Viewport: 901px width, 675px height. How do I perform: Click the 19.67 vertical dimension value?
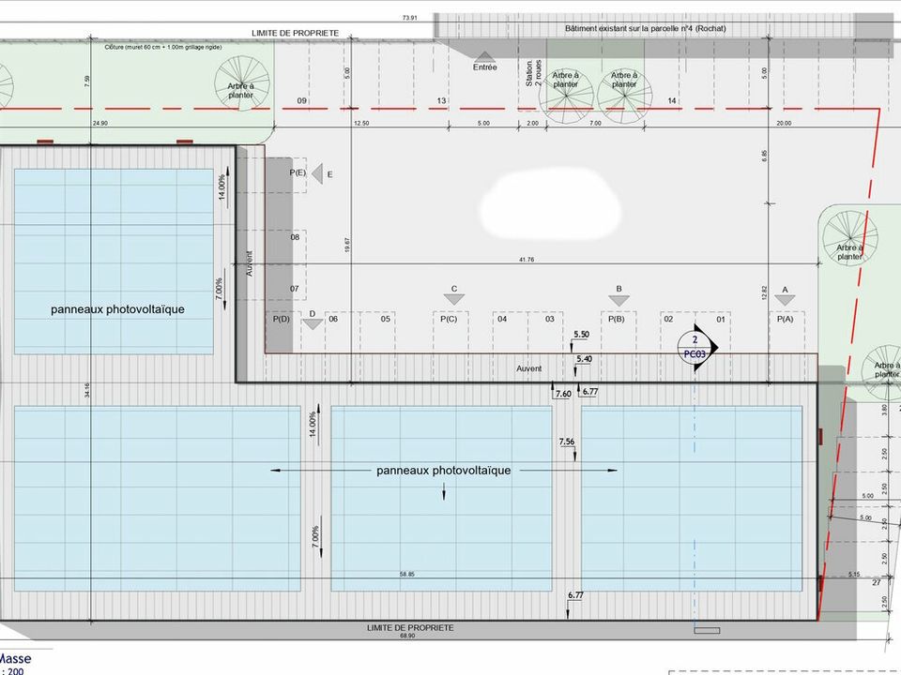(347, 246)
